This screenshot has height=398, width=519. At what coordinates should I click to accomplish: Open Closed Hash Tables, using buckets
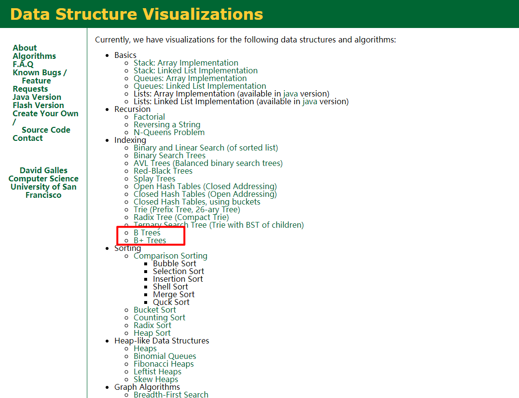[197, 202]
